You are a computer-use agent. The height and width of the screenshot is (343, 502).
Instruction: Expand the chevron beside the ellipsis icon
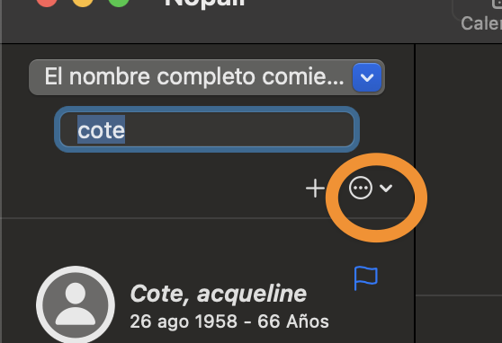click(x=386, y=189)
